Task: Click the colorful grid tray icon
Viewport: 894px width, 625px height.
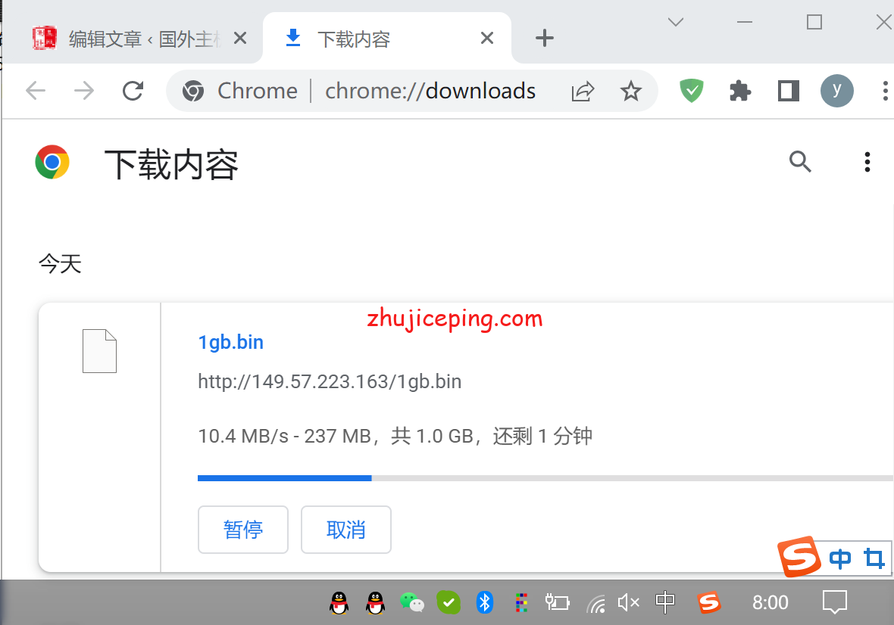Action: [x=521, y=602]
